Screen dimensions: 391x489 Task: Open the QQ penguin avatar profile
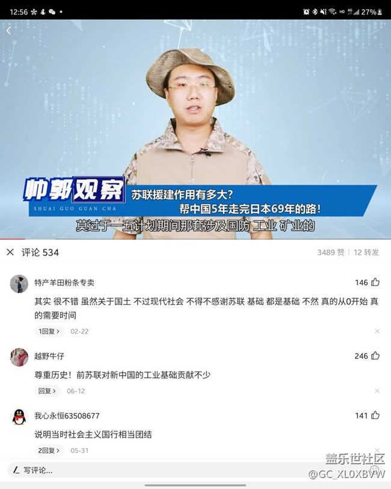19,417
